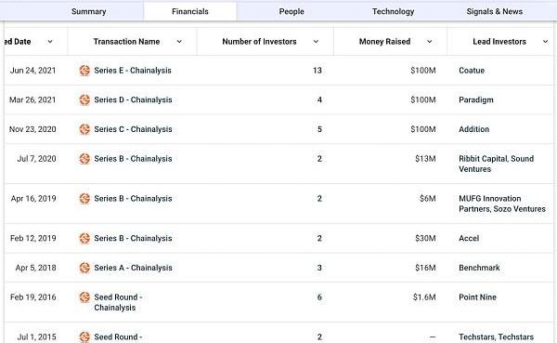Open Money Raised column dropdown arrow
Image resolution: width=557 pixels, height=343 pixels.
(x=430, y=42)
